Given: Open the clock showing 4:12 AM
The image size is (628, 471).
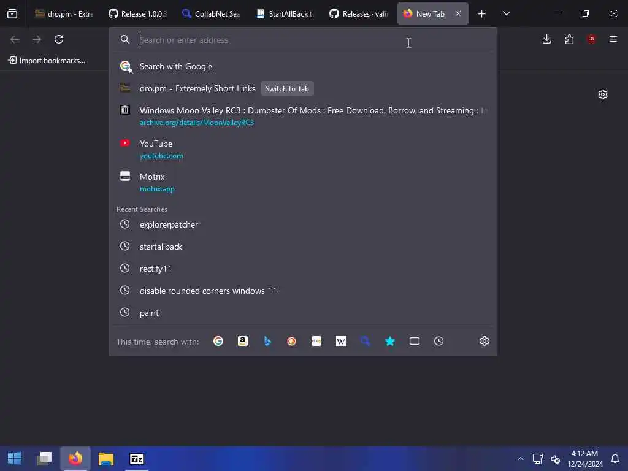Looking at the screenshot, I should (584, 459).
